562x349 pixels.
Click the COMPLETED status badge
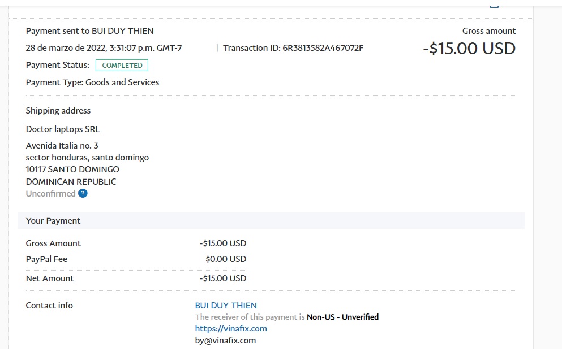tap(122, 65)
